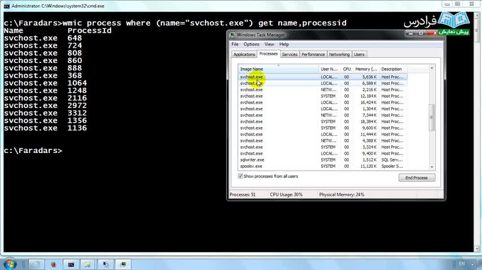Viewport: 482px width, 270px height.
Task: Select svchost.exe row using 5,636 K
Action: click(322, 77)
